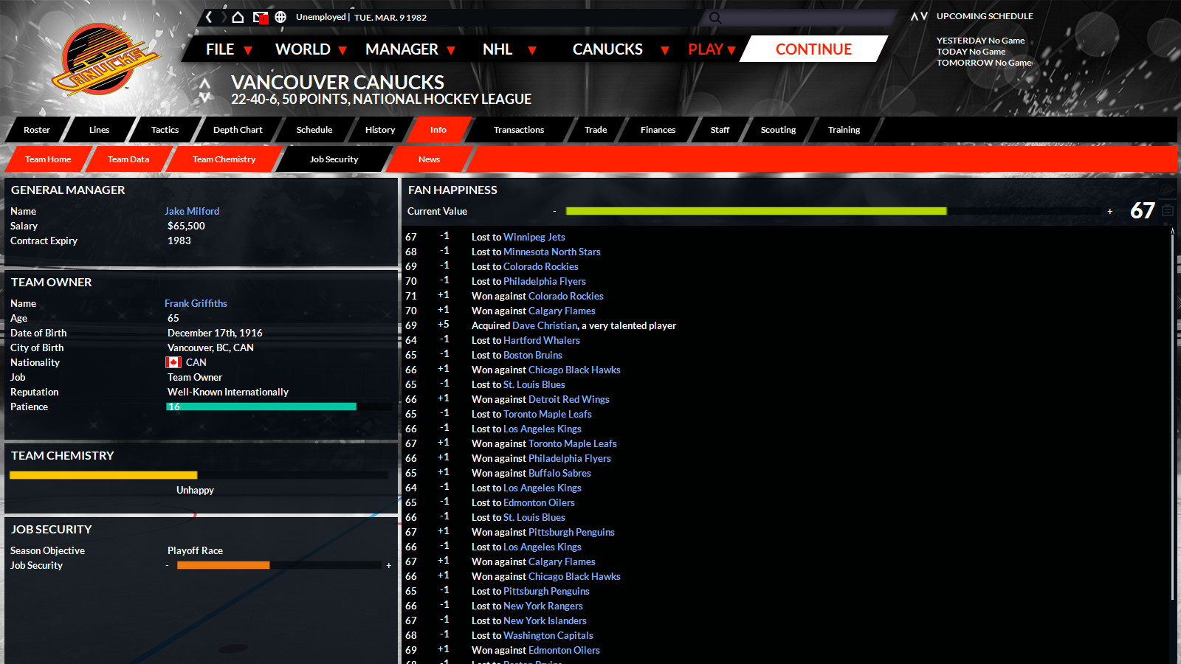Switch to the Transactions tab
This screenshot has width=1181, height=664.
(517, 130)
